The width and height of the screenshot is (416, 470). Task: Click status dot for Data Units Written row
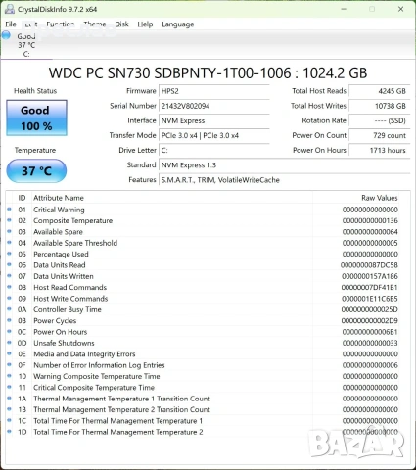coord(9,276)
